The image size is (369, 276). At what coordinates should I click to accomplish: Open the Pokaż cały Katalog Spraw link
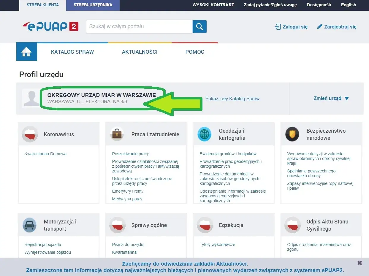click(232, 98)
